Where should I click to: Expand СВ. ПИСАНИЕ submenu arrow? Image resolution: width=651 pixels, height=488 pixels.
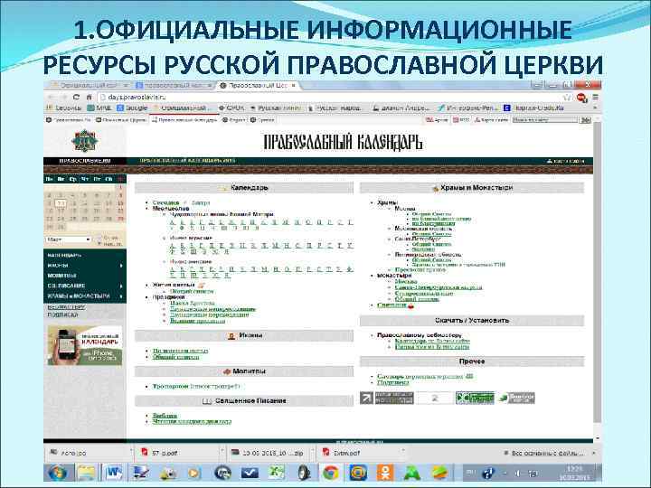click(121, 286)
